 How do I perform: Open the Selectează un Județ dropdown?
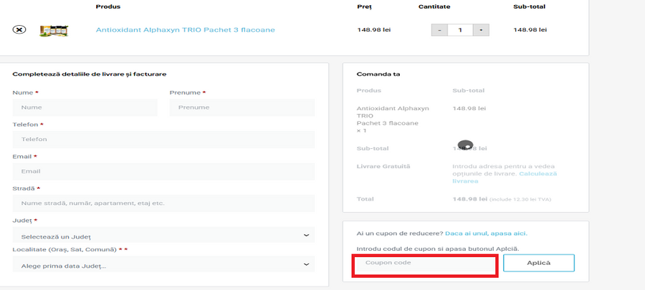click(x=163, y=236)
